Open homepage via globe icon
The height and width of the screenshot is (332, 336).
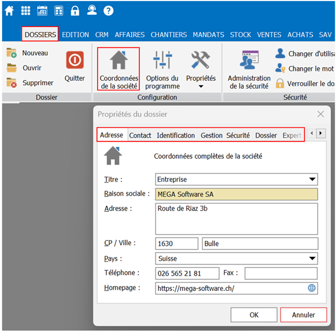pyautogui.click(x=312, y=288)
